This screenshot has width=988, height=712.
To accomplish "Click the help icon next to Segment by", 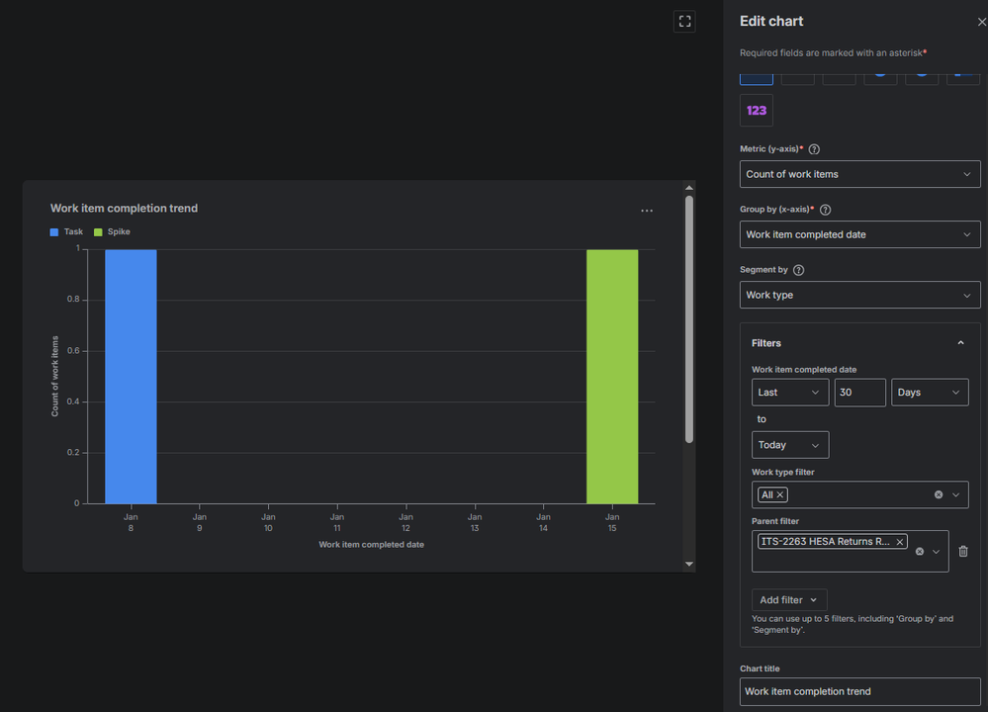I will 798,270.
